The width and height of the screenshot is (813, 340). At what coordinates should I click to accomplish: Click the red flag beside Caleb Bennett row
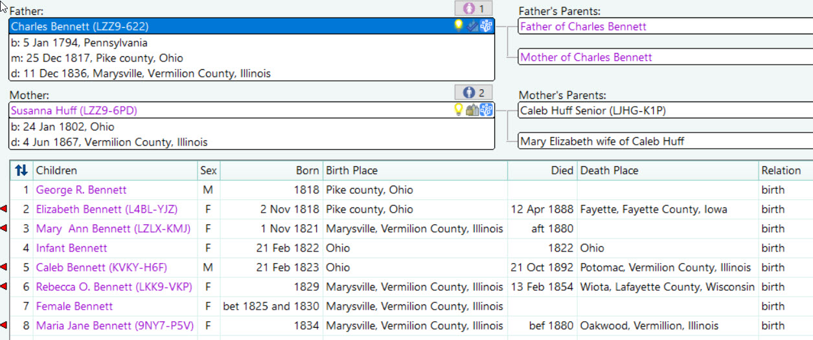4,267
